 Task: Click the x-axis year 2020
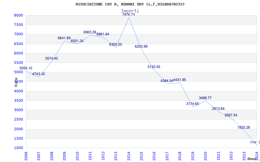206,156
